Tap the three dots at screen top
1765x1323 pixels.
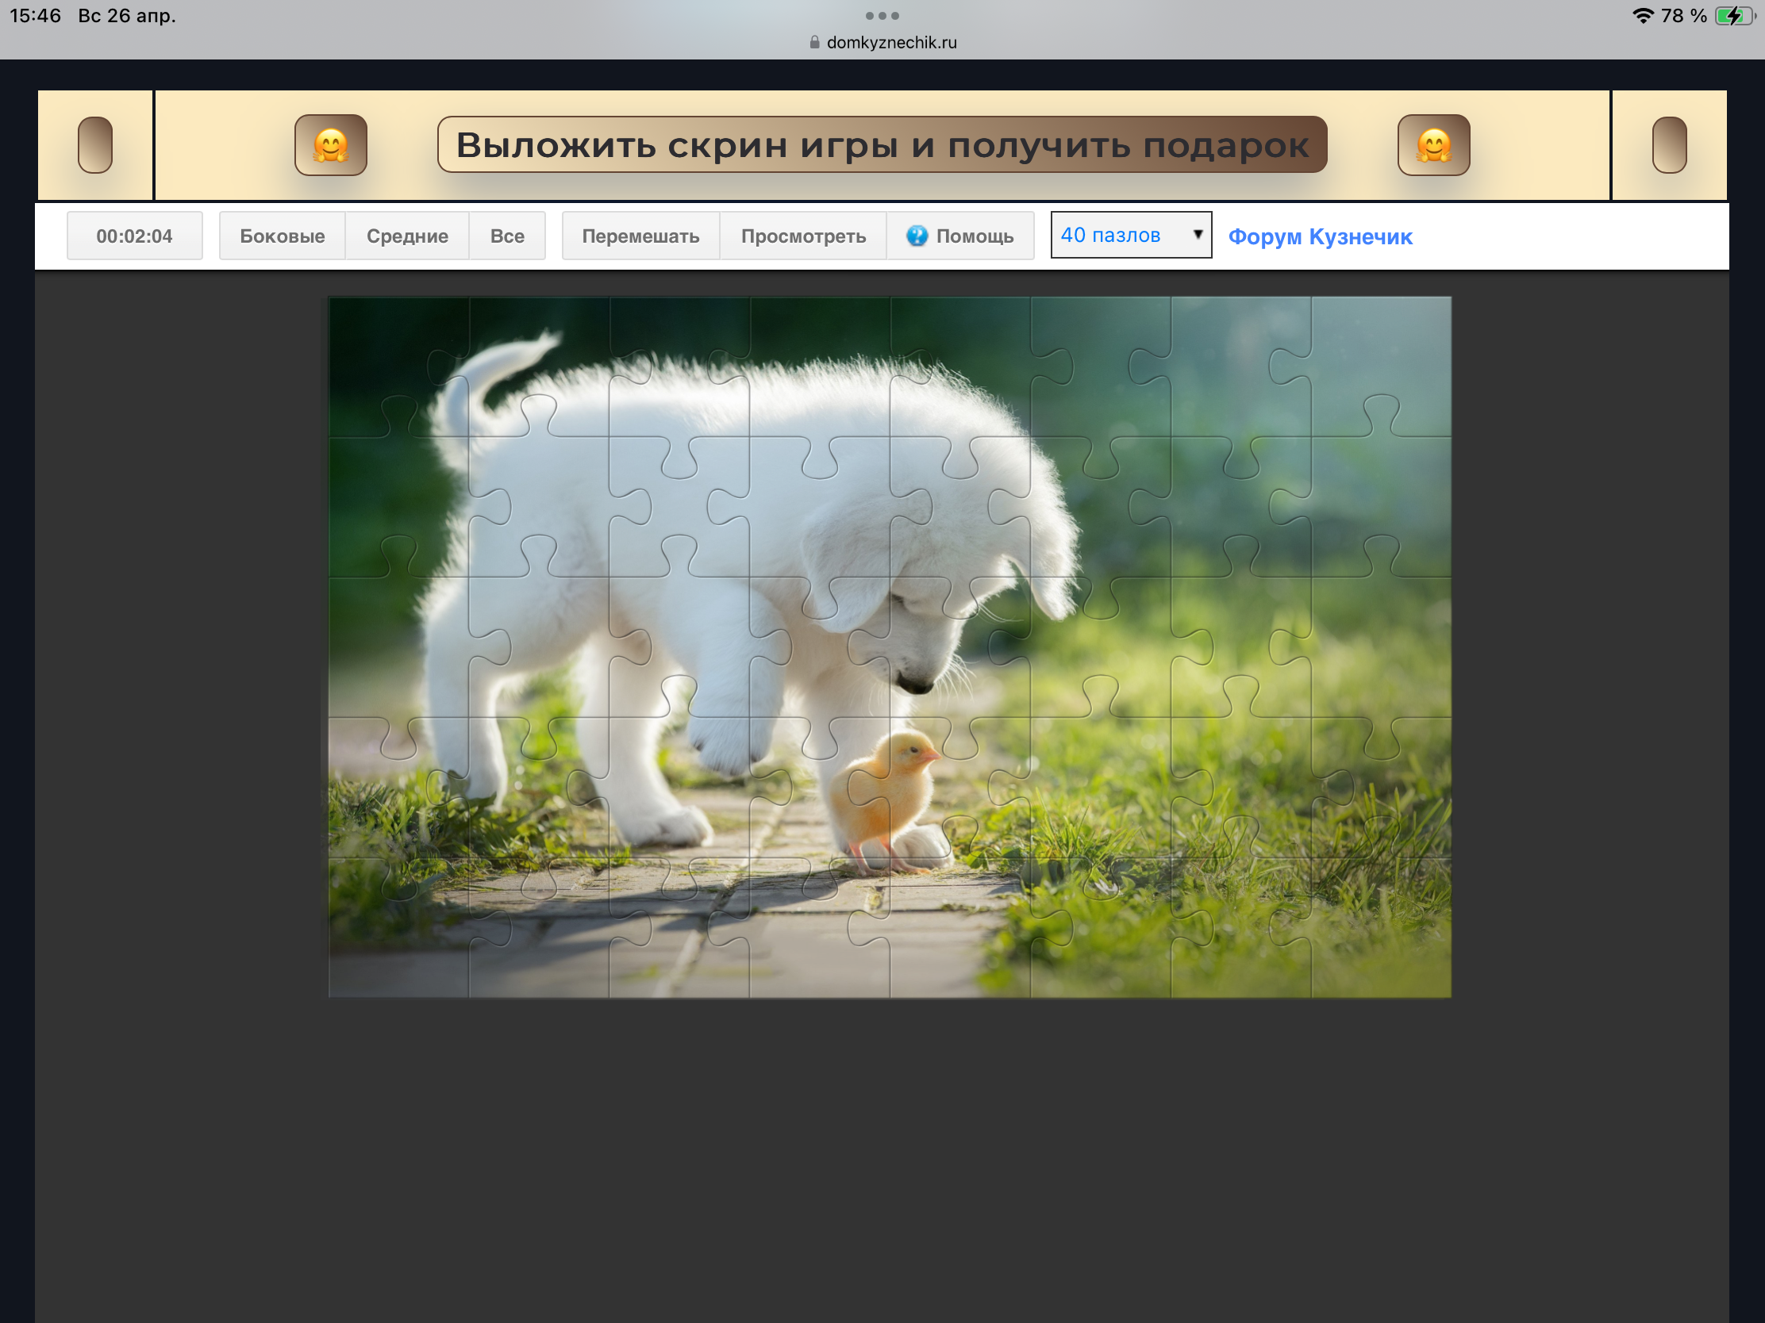pyautogui.click(x=882, y=16)
